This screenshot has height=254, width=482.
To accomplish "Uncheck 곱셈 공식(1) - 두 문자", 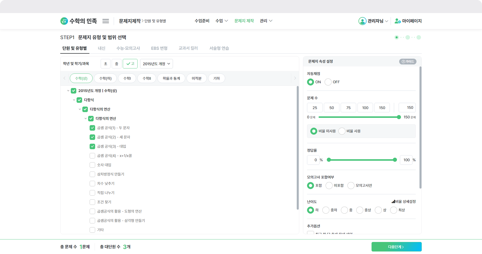I will 92,128.
